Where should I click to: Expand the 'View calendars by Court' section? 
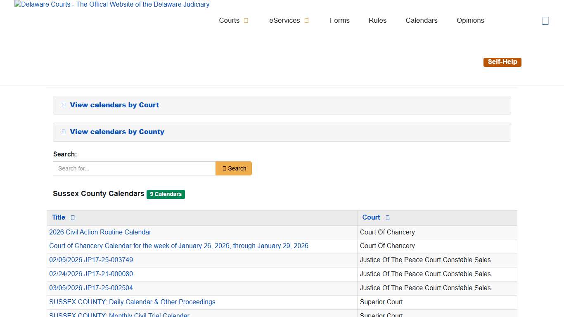coord(114,105)
